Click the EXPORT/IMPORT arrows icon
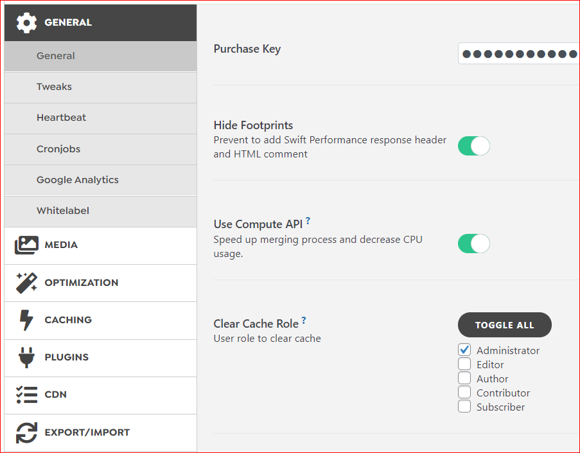Viewport: 580px width, 453px height. [26, 432]
